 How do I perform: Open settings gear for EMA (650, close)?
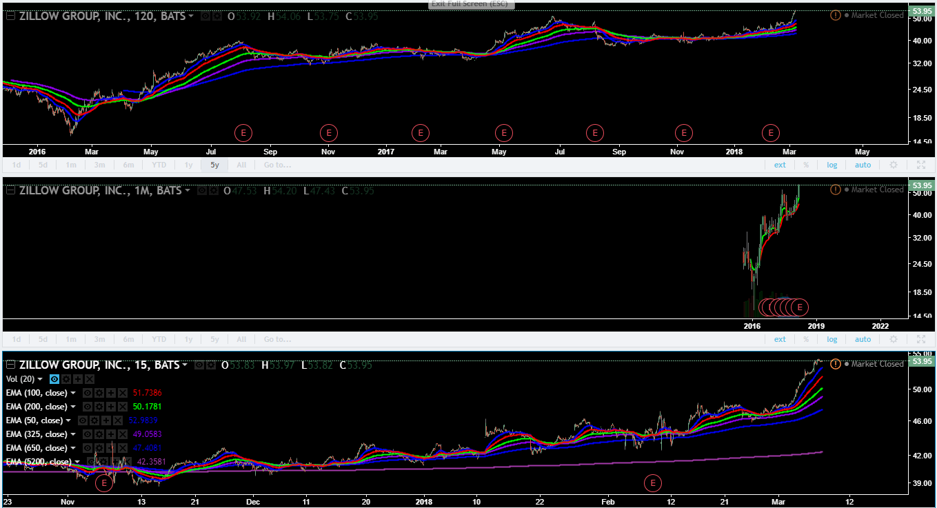[x=99, y=448]
